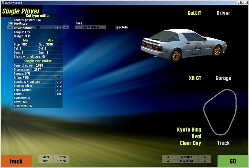Click left arrow on Drive: RWD row
The height and width of the screenshot is (168, 249).
(57, 78)
